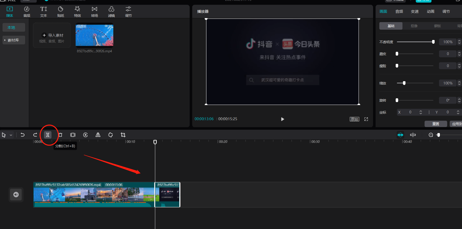462x229 pixels.
Task: Toggle timeline auto-snap
Action: pos(400,135)
